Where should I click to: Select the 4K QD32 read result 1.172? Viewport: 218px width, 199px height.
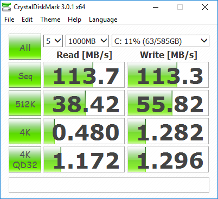point(84,159)
